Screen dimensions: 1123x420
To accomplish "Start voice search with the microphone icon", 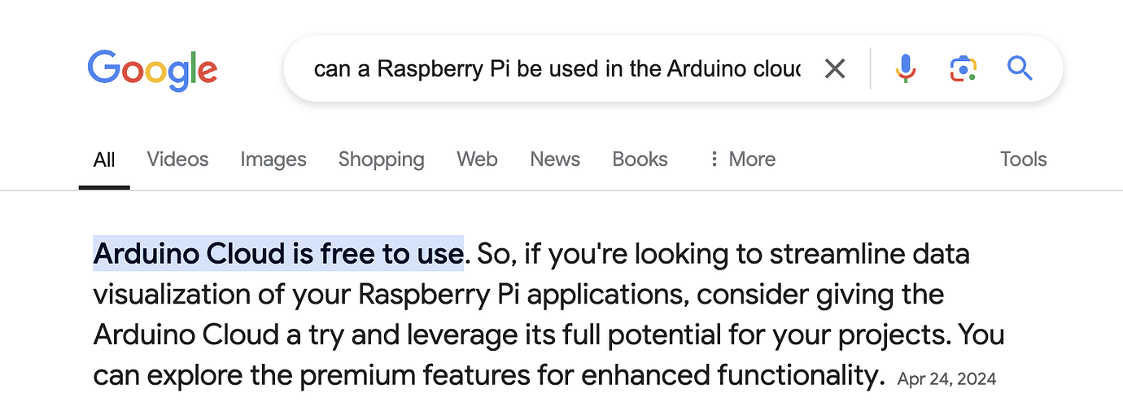I will (905, 69).
